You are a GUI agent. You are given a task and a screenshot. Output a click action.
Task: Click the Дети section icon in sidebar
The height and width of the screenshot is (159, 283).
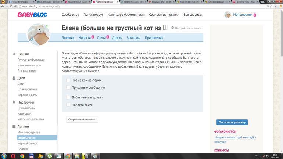[14, 78]
